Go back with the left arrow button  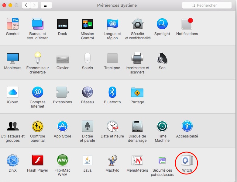[26, 5]
